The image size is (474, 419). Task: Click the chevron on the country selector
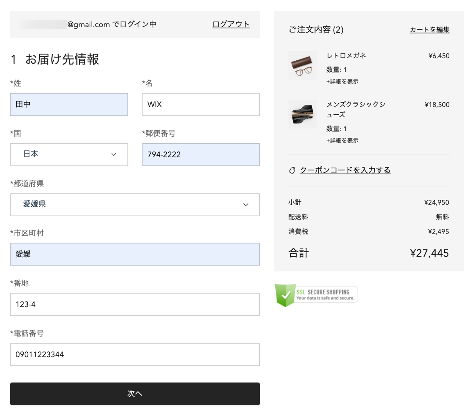click(x=113, y=155)
